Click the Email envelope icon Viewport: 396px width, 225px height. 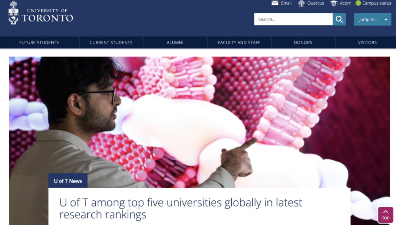click(275, 3)
